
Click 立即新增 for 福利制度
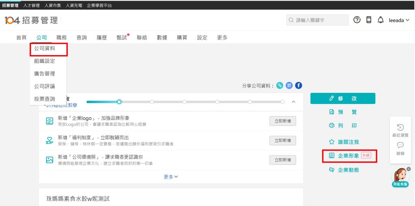(x=282, y=140)
